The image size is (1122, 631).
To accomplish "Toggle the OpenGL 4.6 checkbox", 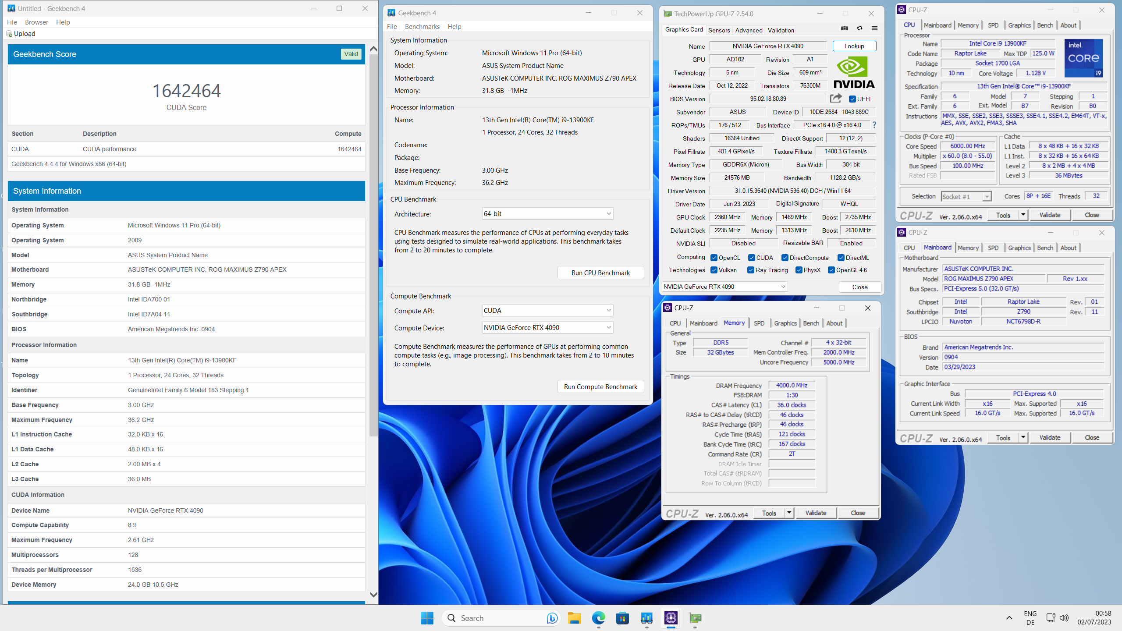I will (x=831, y=270).
